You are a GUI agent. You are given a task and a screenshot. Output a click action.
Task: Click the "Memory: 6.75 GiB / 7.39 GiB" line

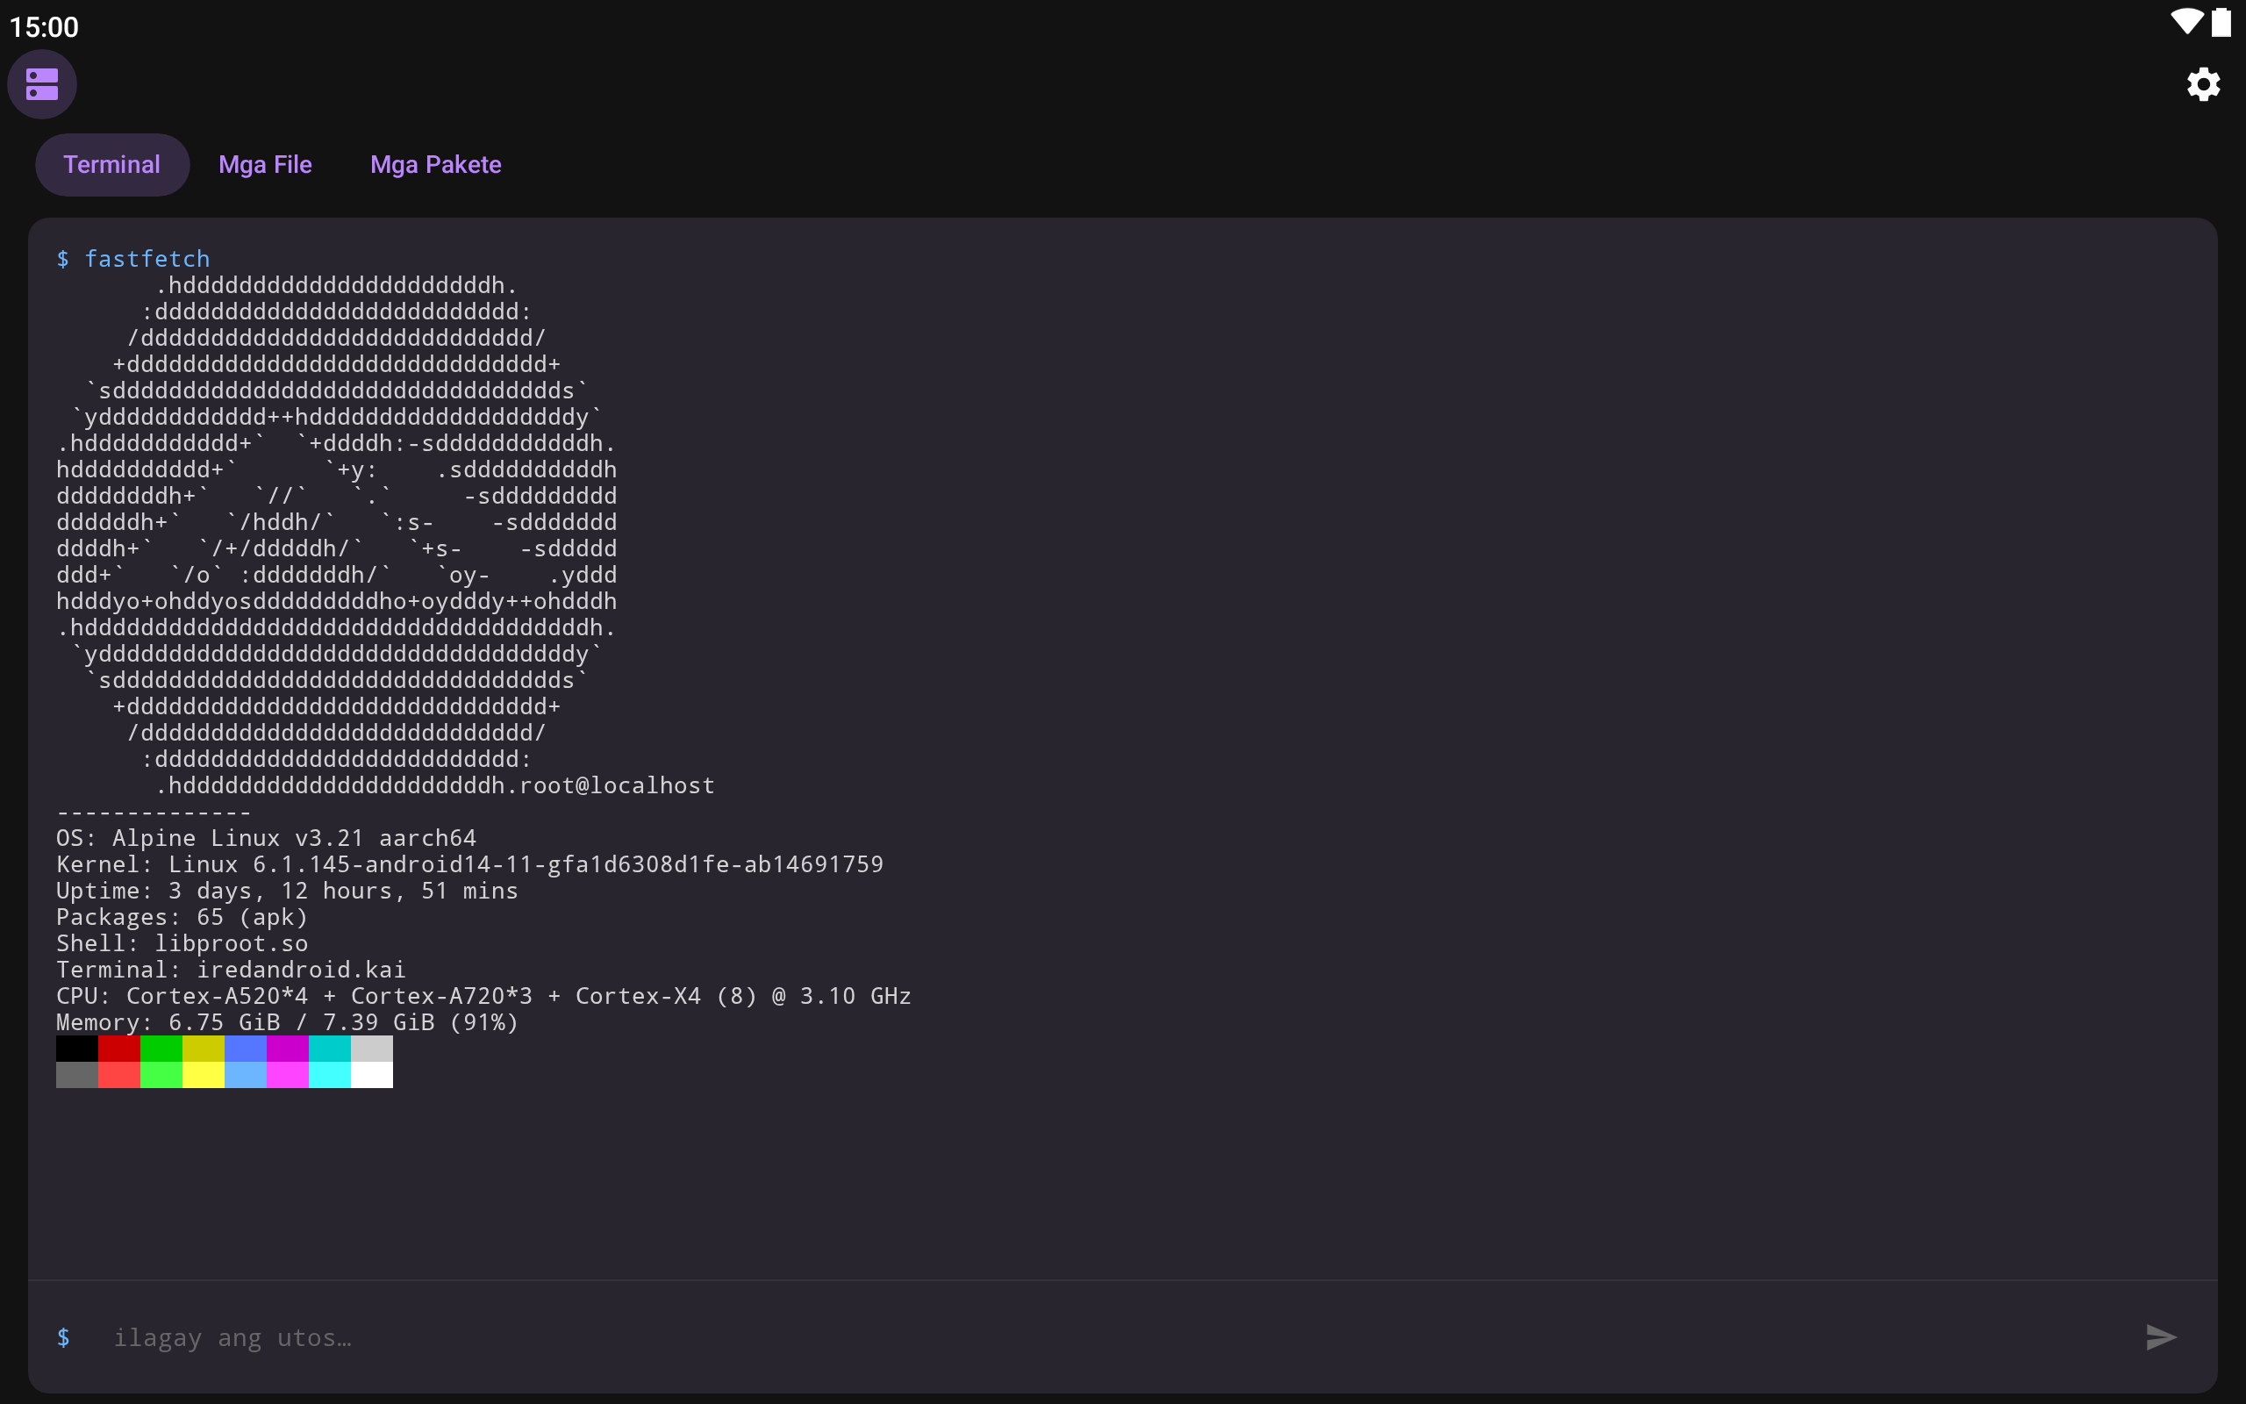click(x=287, y=1022)
